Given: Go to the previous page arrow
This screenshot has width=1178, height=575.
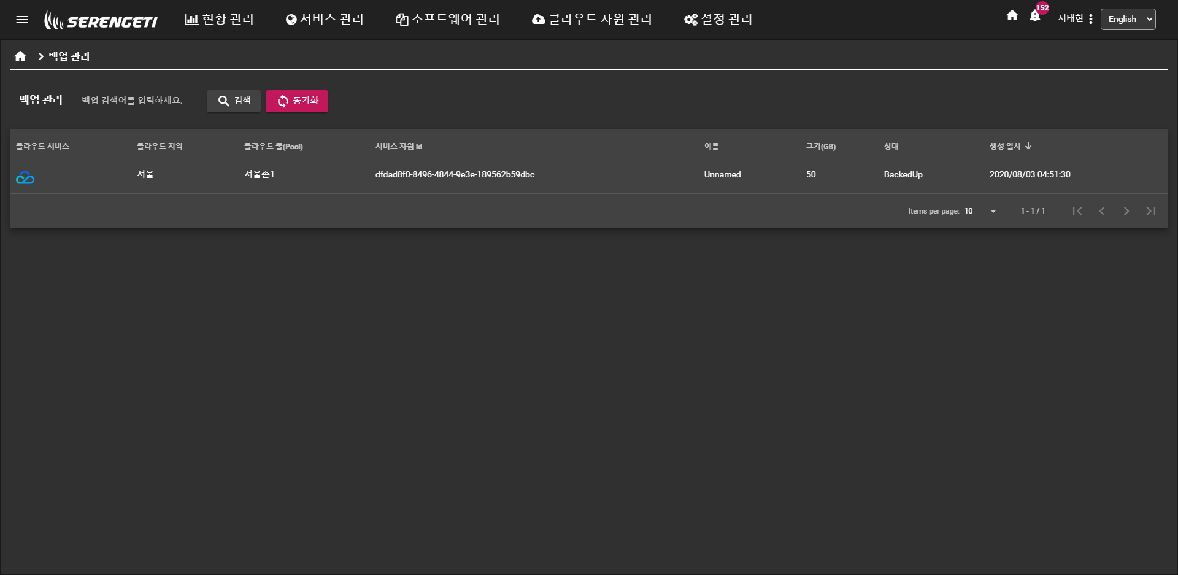Looking at the screenshot, I should click(1101, 211).
